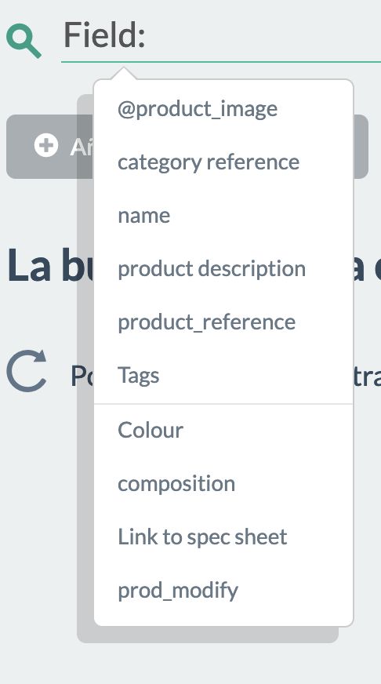Click right edge of gray add button

pyautogui.click(x=361, y=147)
